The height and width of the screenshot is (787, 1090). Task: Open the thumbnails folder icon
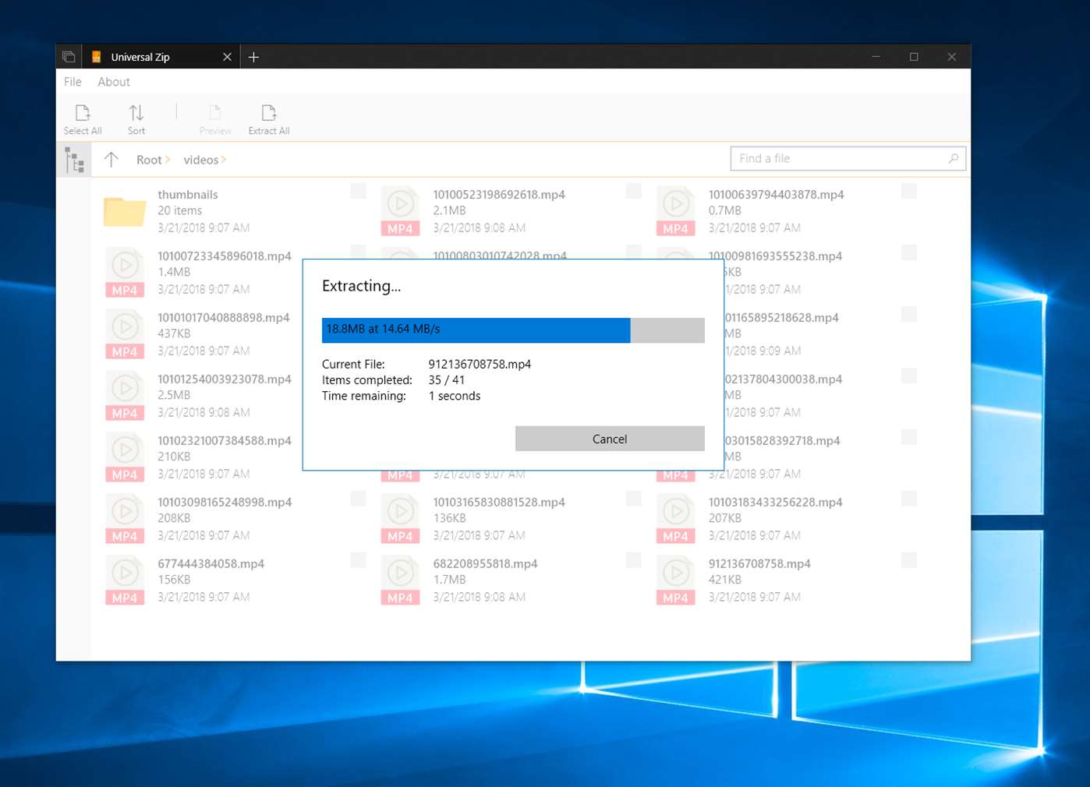click(125, 210)
